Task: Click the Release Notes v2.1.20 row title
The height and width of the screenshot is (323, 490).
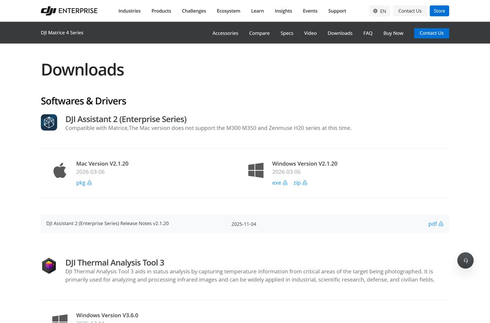Action: click(107, 223)
